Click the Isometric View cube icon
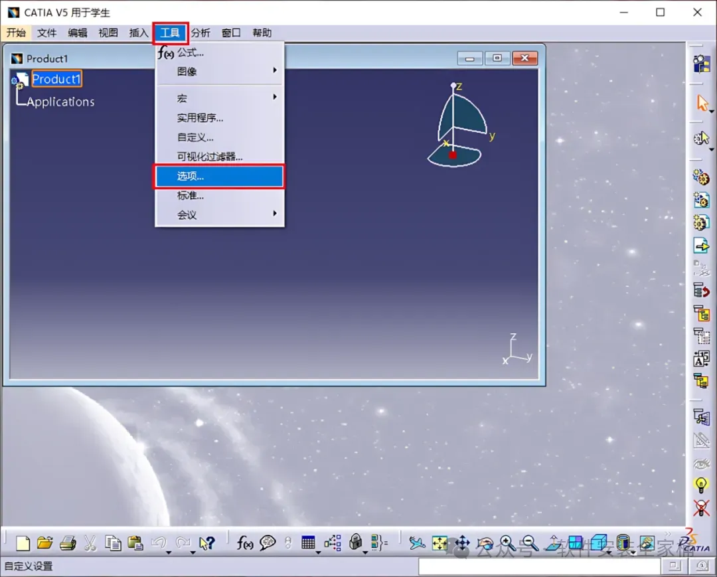 (599, 542)
